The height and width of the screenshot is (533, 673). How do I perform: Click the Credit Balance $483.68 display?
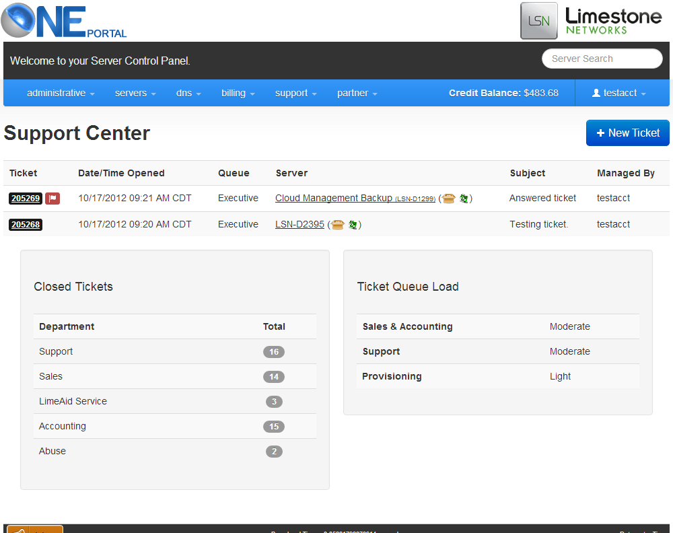coord(503,93)
